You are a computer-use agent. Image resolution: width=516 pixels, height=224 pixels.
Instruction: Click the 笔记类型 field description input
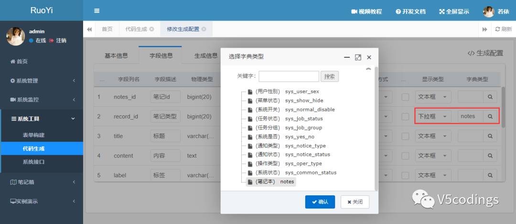(165, 116)
